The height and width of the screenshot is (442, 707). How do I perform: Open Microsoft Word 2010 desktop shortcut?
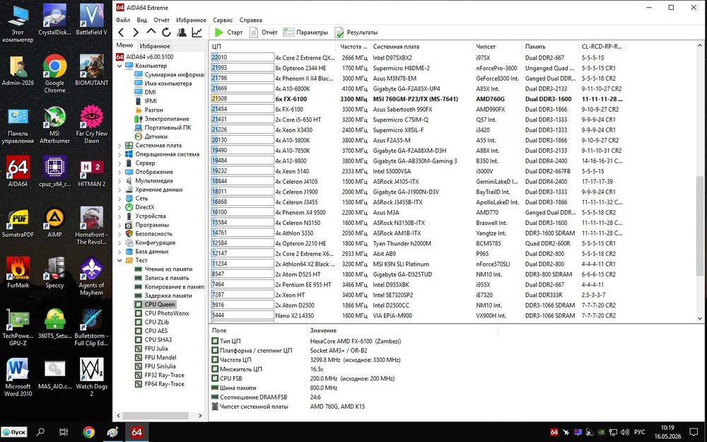point(18,377)
